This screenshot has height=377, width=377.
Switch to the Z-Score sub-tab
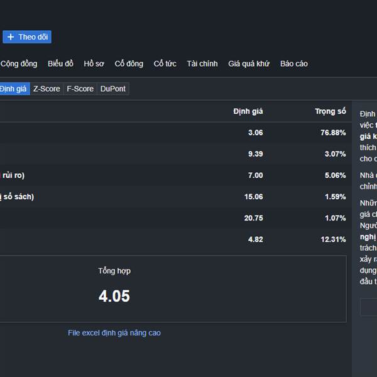click(x=46, y=89)
